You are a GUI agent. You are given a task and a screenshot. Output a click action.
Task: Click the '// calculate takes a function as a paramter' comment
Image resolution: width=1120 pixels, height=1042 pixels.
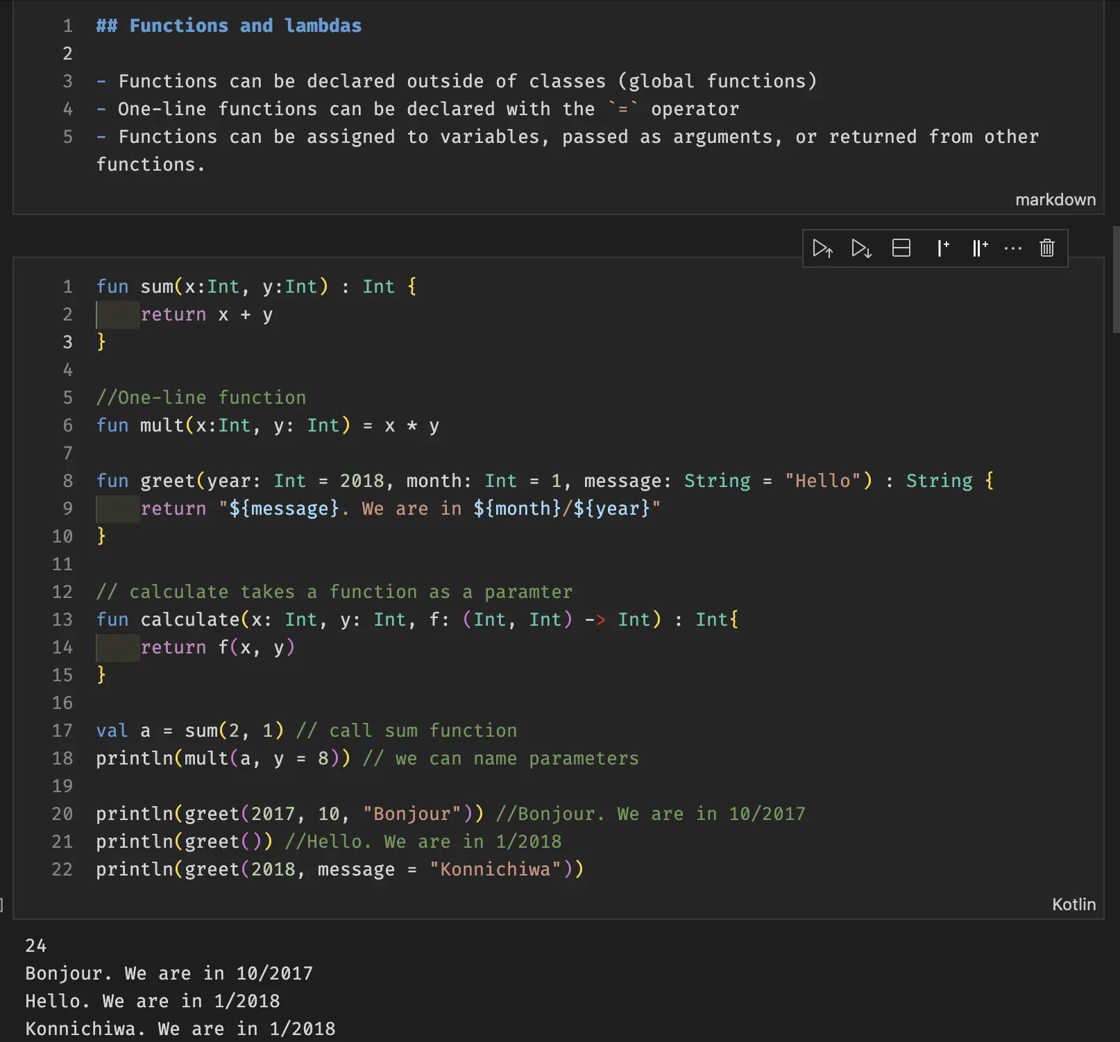(x=334, y=592)
